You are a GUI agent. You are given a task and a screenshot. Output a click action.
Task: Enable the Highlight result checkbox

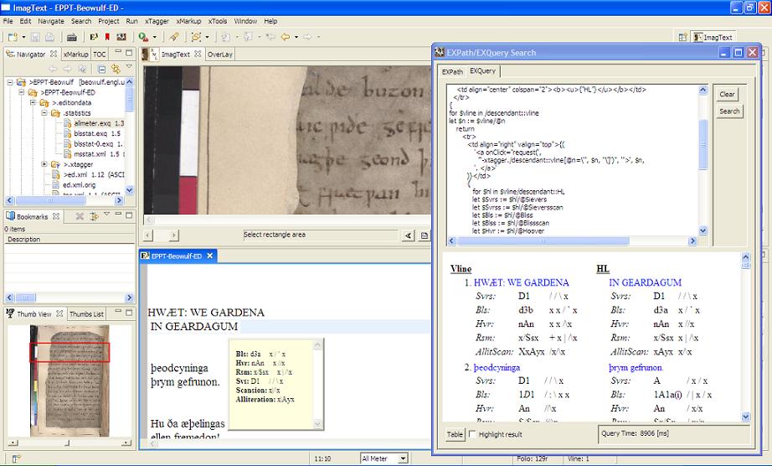coord(473,434)
